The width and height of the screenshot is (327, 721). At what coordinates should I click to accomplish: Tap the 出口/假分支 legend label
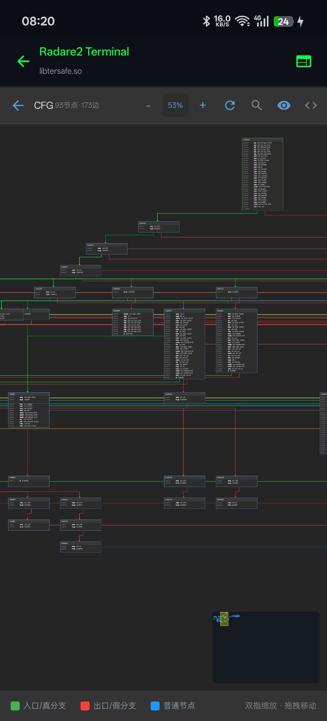pos(114,706)
